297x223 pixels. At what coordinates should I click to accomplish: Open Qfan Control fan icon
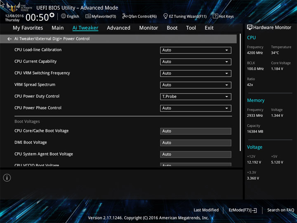pyautogui.click(x=125, y=16)
